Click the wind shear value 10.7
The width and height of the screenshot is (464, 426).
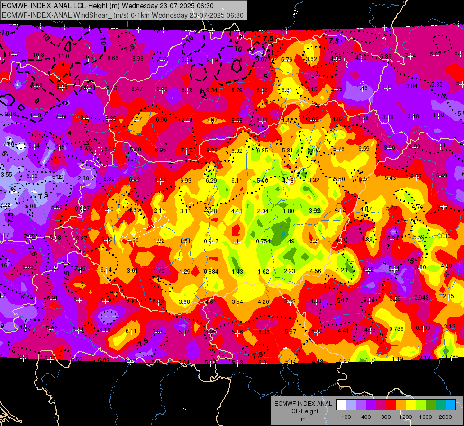(14, 54)
